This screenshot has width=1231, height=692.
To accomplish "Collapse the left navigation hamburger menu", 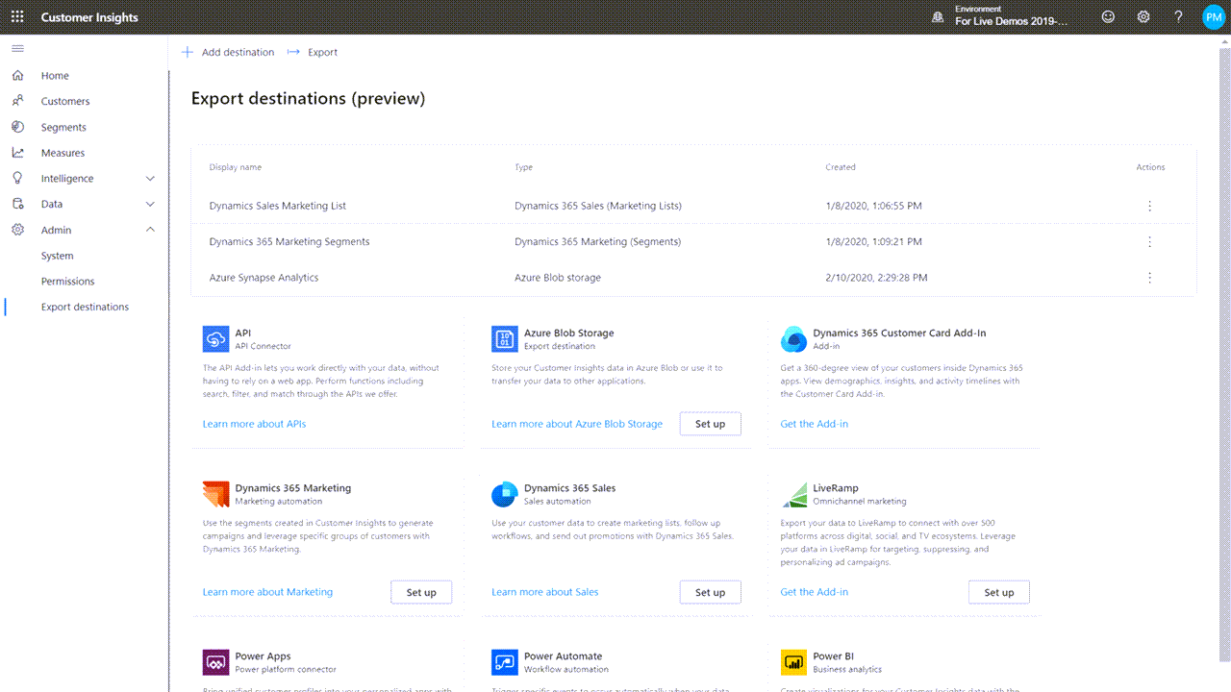I will click(x=17, y=48).
